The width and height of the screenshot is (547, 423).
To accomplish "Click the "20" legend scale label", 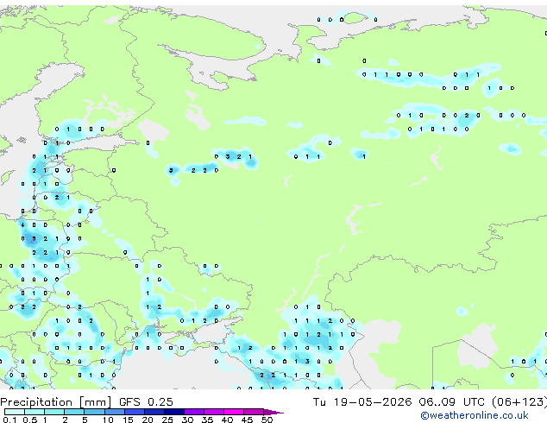I will tap(148, 420).
